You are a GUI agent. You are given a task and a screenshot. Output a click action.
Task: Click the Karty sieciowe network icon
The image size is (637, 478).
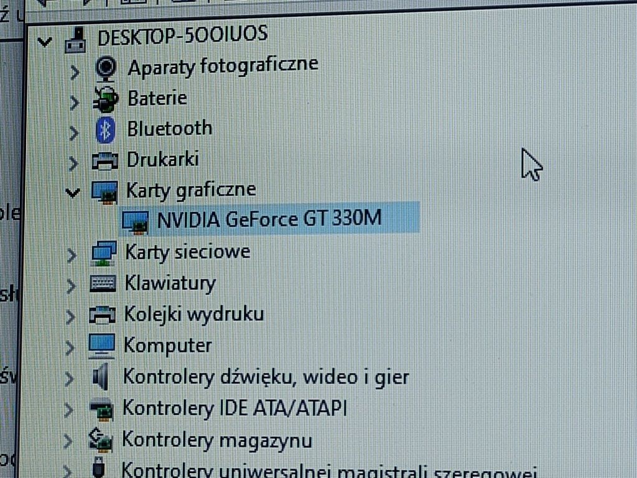tap(104, 253)
